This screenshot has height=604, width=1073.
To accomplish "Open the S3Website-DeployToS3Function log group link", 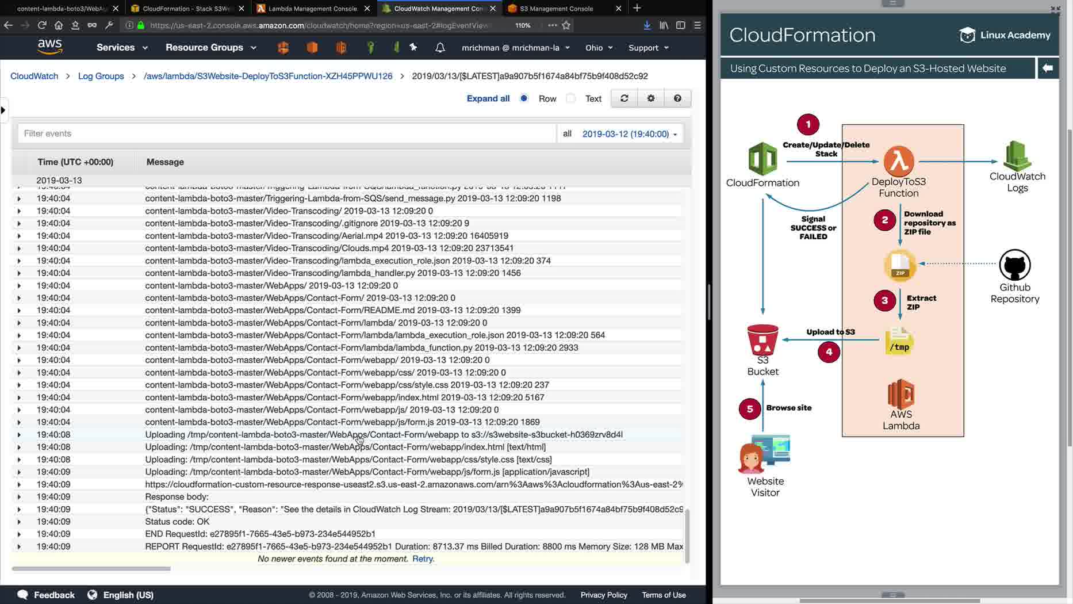I will coord(268,76).
